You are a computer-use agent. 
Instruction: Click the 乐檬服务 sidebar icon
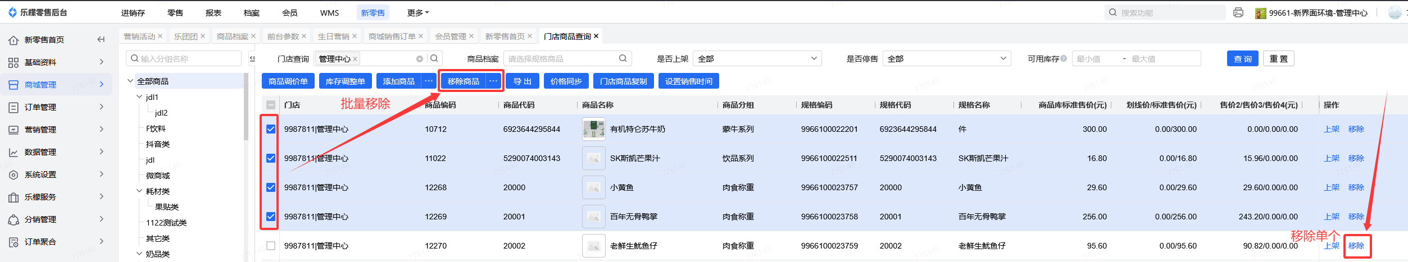click(13, 197)
